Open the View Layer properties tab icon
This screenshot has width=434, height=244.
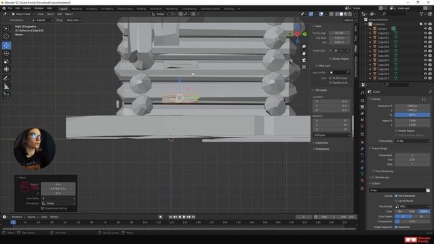coord(362,113)
